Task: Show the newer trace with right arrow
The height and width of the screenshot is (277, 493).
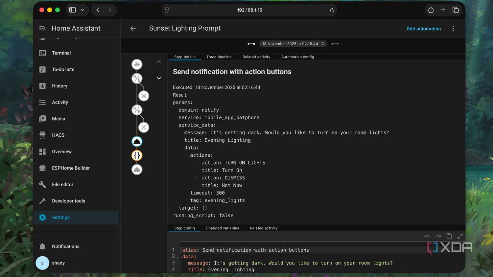Action: 335,44
